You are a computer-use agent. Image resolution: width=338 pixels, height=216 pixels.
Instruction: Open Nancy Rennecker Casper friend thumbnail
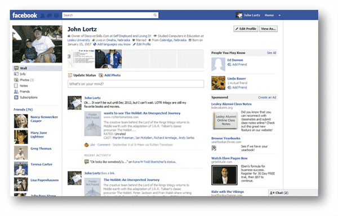pos(21,121)
